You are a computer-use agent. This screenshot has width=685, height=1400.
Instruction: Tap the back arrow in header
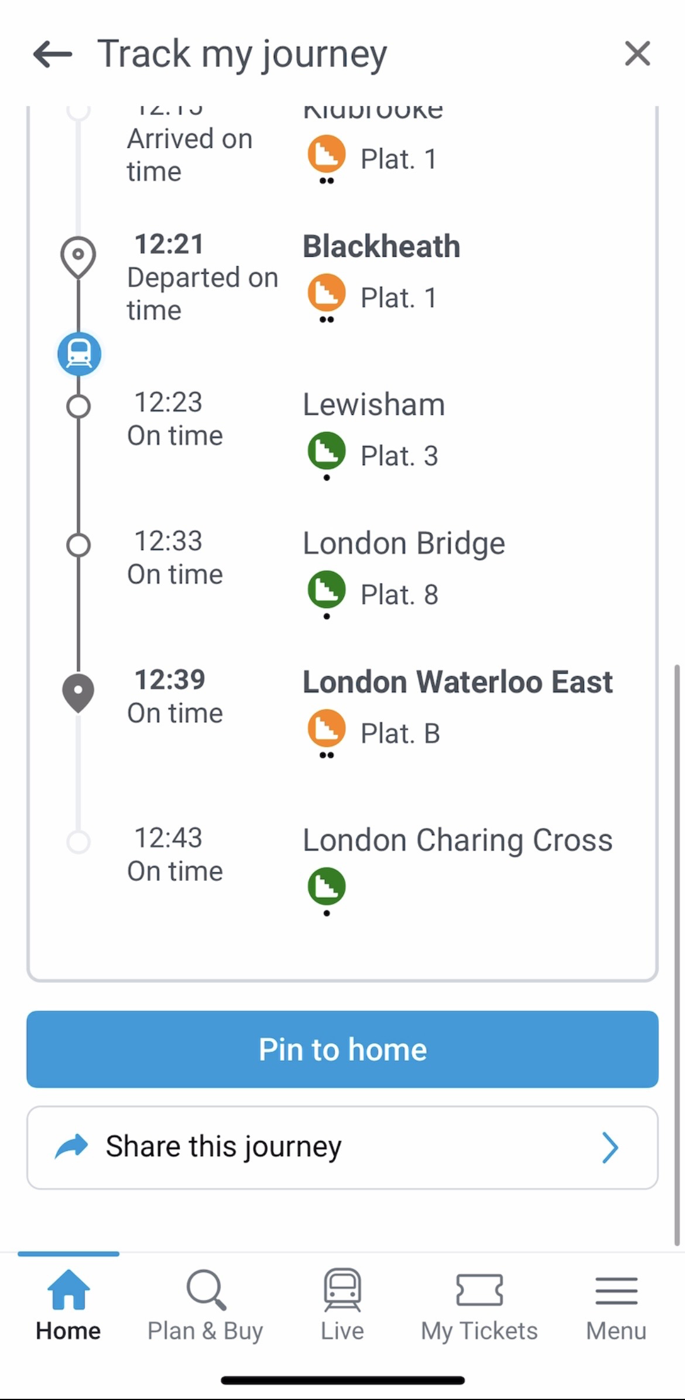point(53,54)
